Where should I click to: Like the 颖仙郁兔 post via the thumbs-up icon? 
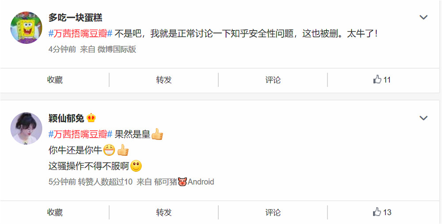377,212
